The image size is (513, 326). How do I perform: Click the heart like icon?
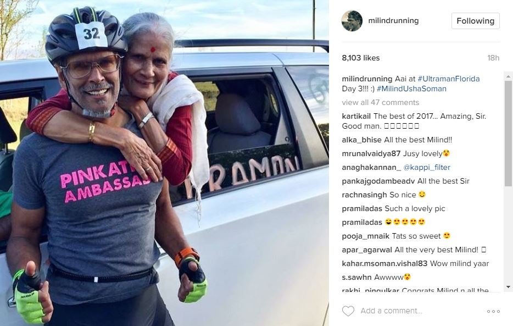tap(348, 311)
